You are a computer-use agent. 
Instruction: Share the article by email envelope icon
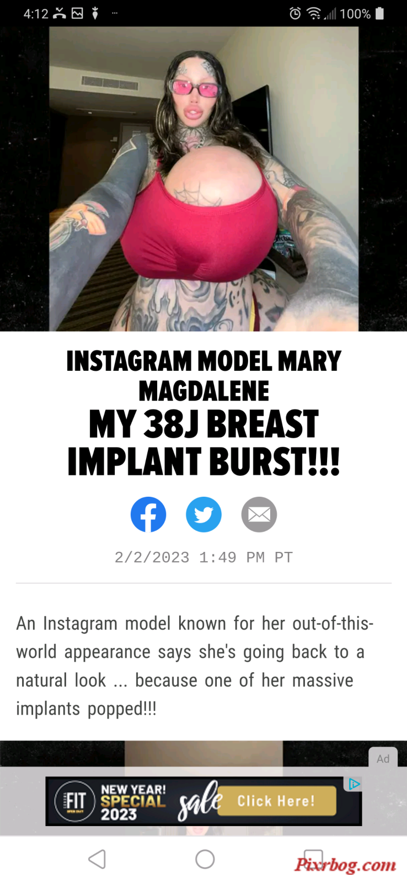click(259, 514)
